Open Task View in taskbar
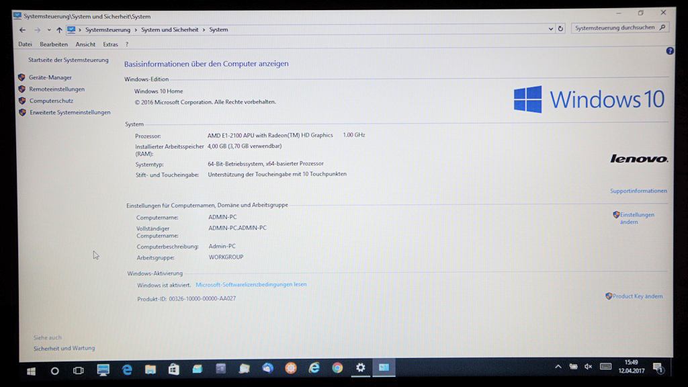 click(x=78, y=371)
